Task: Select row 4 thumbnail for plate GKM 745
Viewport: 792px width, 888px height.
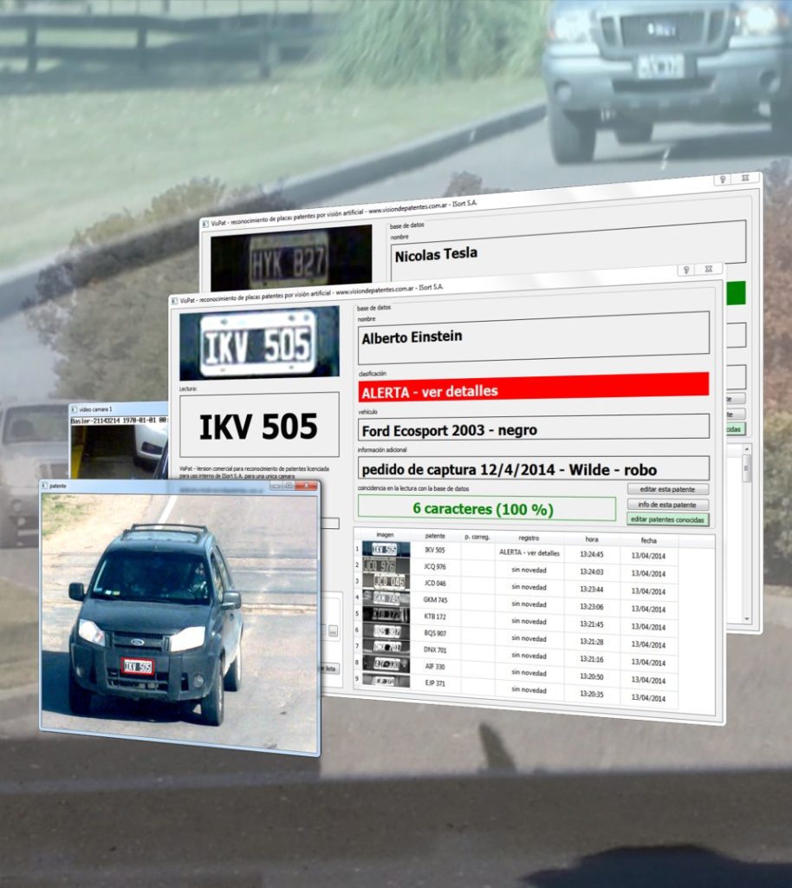Action: point(386,598)
